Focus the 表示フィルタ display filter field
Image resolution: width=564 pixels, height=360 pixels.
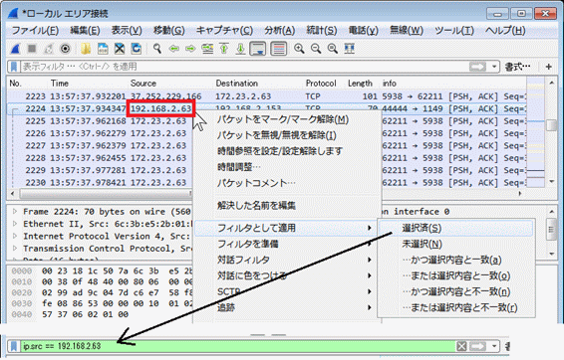coord(244,67)
